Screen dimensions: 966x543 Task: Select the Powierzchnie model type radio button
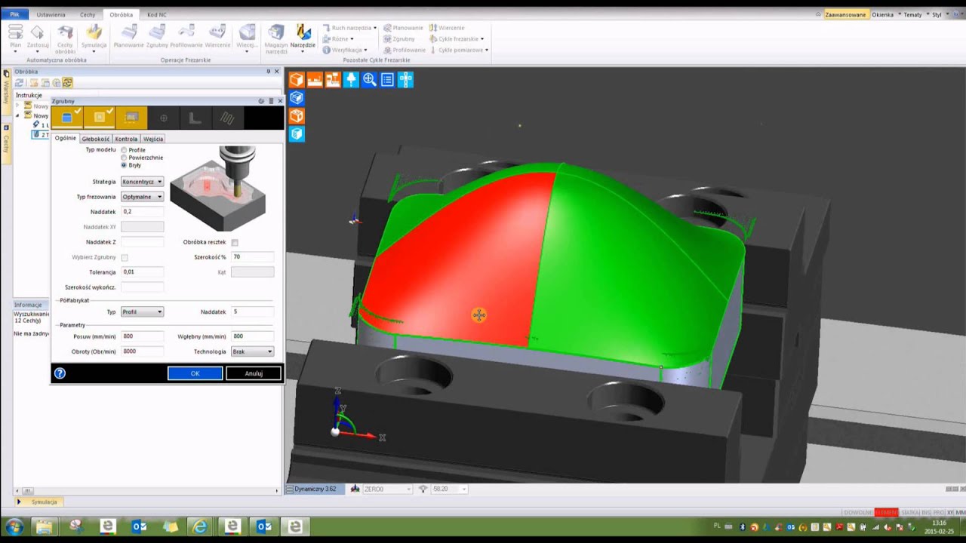[x=124, y=158]
